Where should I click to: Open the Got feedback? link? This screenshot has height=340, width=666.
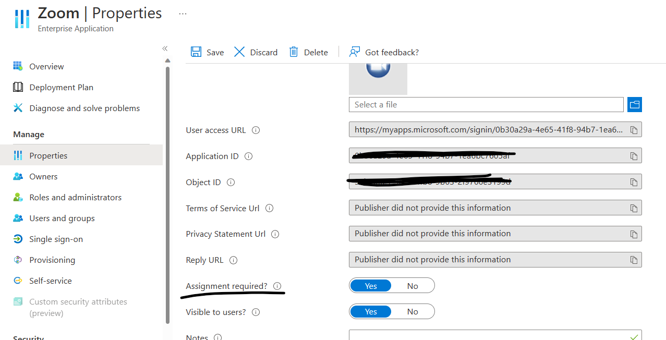[384, 52]
